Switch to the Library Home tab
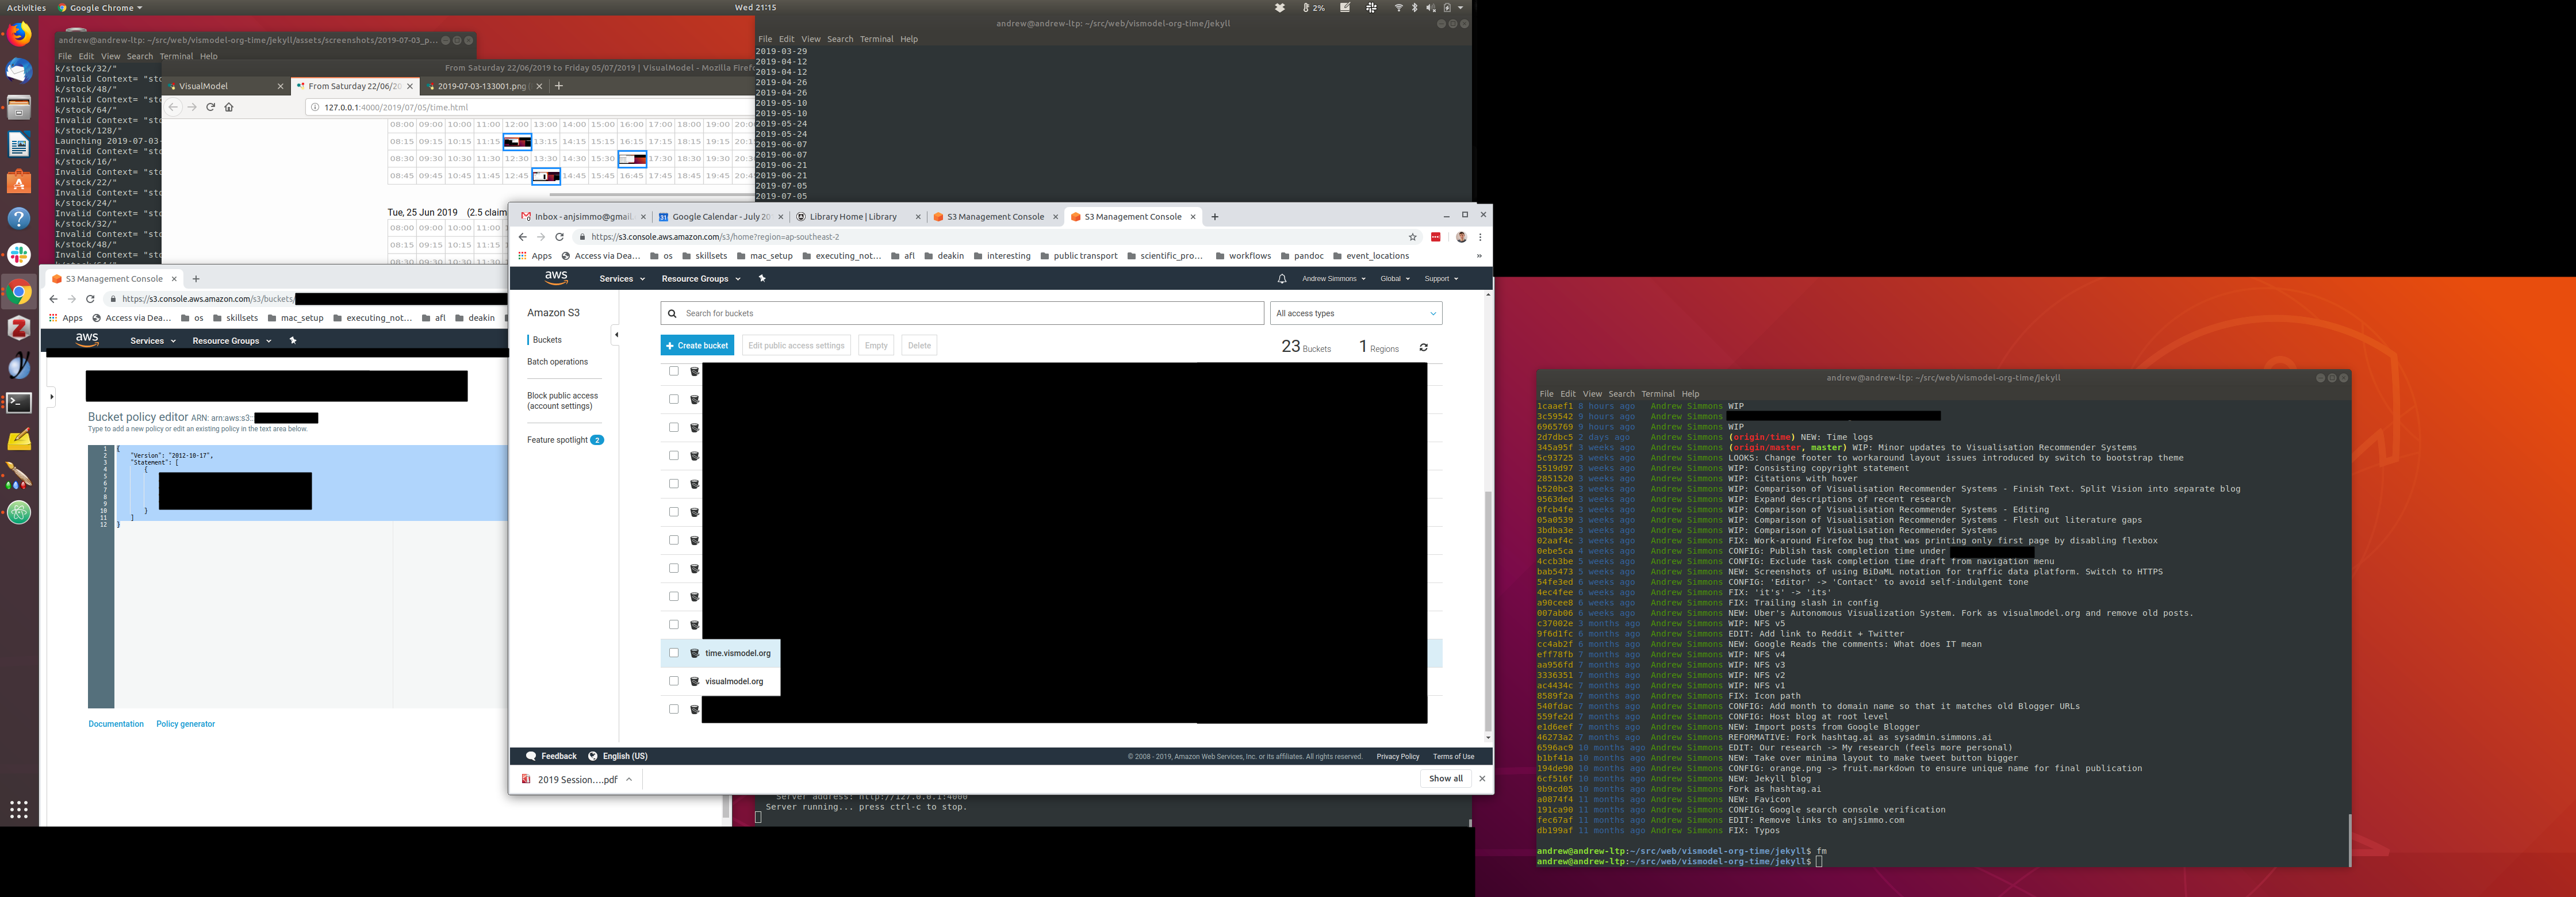The width and height of the screenshot is (2576, 897). pyautogui.click(x=852, y=216)
